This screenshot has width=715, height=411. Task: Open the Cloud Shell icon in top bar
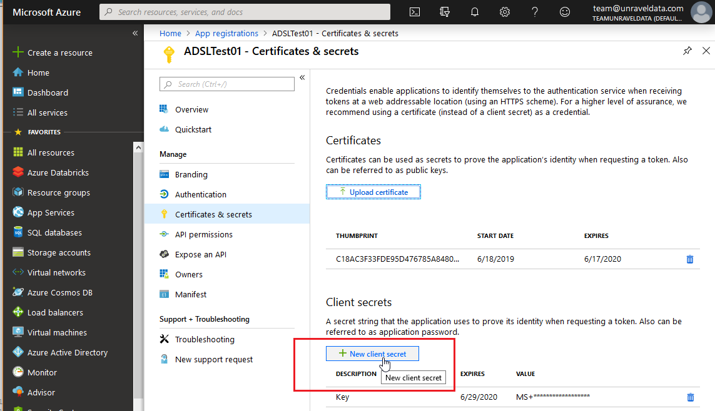[x=415, y=12]
